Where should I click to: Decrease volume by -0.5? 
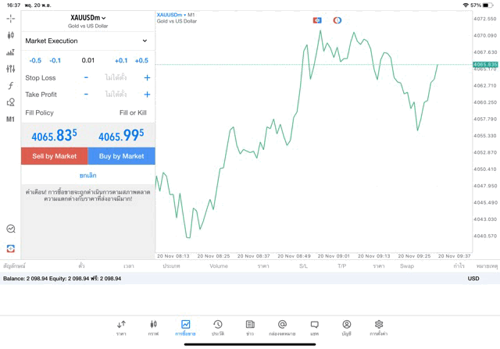click(x=35, y=60)
